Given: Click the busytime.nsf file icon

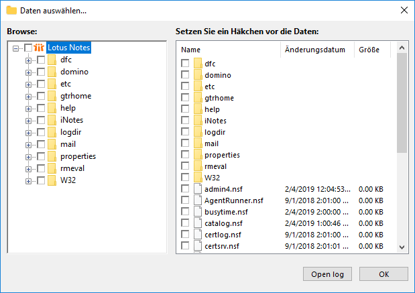Looking at the screenshot, I should pos(198,211).
